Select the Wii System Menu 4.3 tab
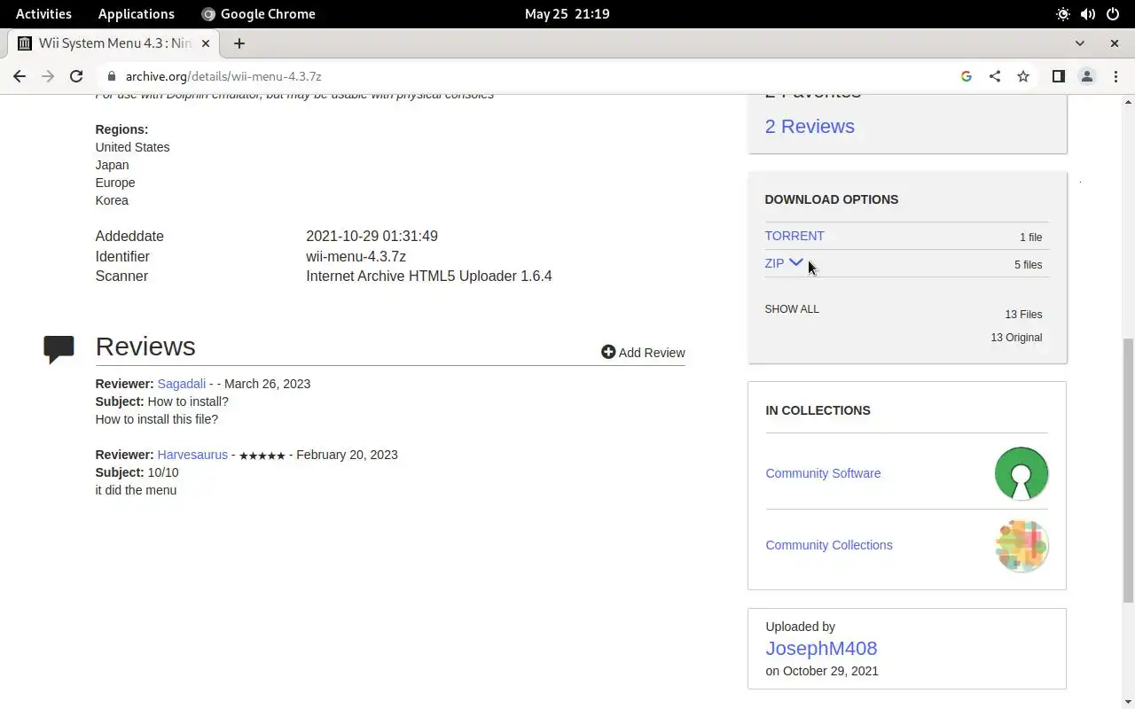 tap(114, 43)
